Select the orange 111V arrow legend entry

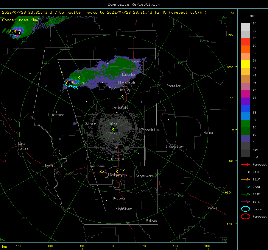[x=245, y=179]
